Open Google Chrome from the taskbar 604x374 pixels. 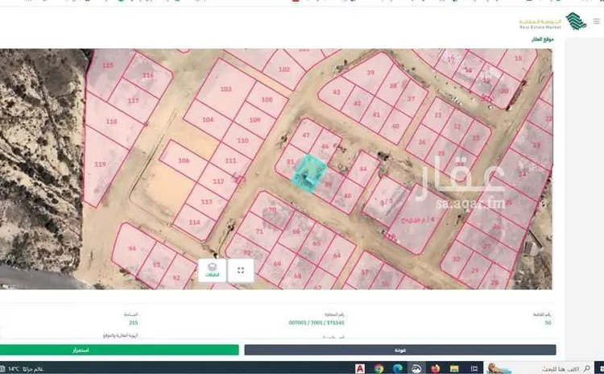pos(379,368)
